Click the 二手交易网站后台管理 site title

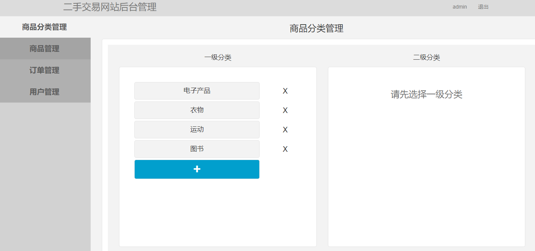click(x=110, y=7)
